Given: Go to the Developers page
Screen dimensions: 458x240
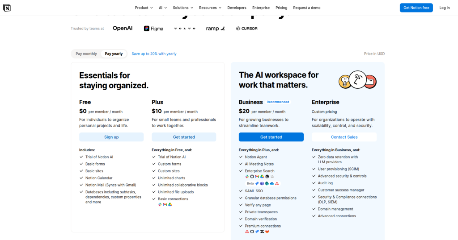Looking at the screenshot, I should (x=237, y=8).
